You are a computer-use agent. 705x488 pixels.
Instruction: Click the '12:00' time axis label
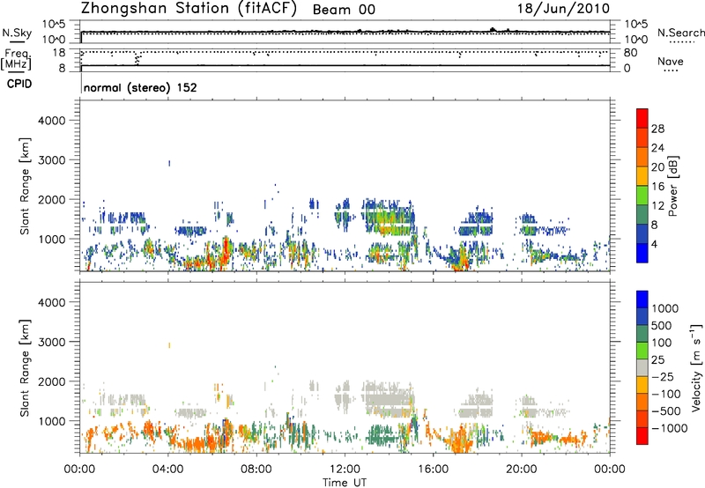click(x=345, y=470)
